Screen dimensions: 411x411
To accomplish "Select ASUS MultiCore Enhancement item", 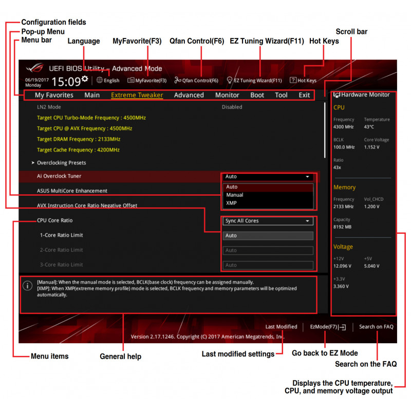I will (72, 191).
